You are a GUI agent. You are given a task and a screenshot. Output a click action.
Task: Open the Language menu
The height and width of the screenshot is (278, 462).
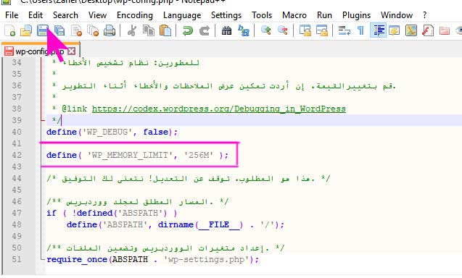pyautogui.click(x=182, y=15)
